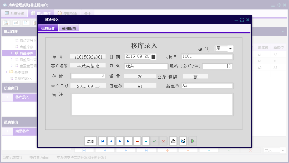
Task: Open the print preview icon
Action: [182, 141]
